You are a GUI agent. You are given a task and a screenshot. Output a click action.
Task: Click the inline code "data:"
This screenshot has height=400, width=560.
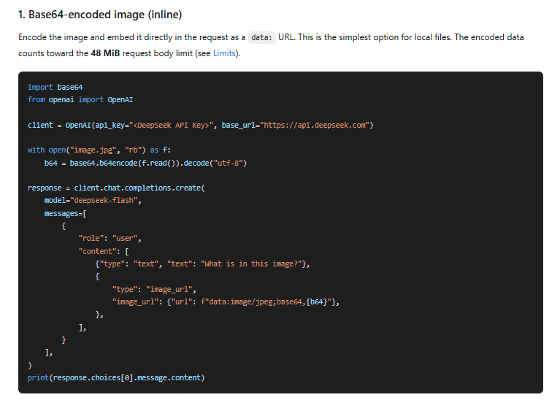(x=262, y=37)
